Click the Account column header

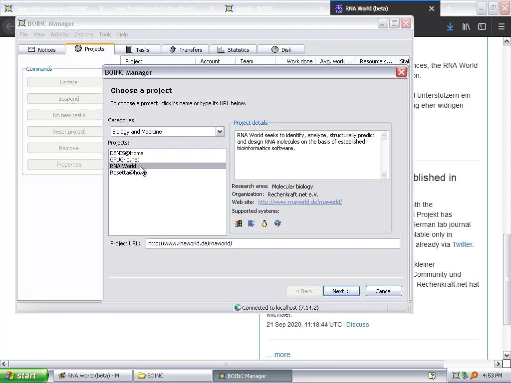pyautogui.click(x=215, y=61)
